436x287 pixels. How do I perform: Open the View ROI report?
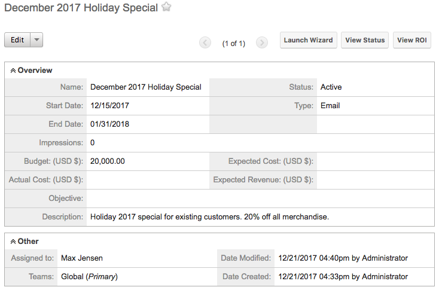(x=413, y=40)
